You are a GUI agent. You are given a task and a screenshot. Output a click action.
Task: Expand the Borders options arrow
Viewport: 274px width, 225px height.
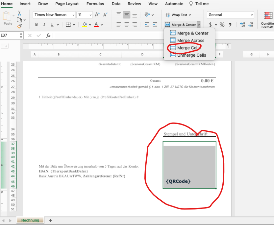pos(74,25)
